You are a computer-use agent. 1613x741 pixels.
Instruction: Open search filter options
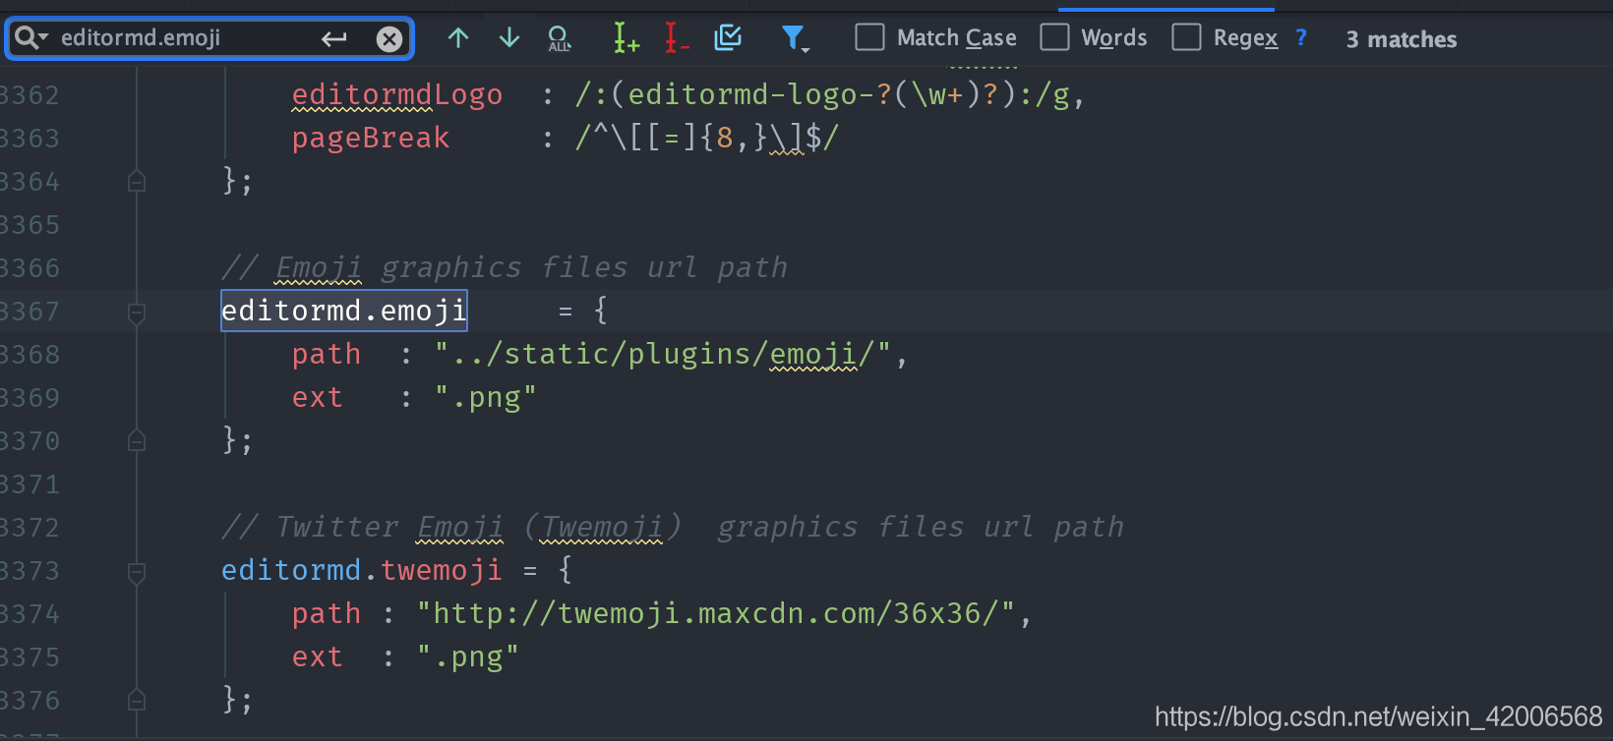coord(795,38)
